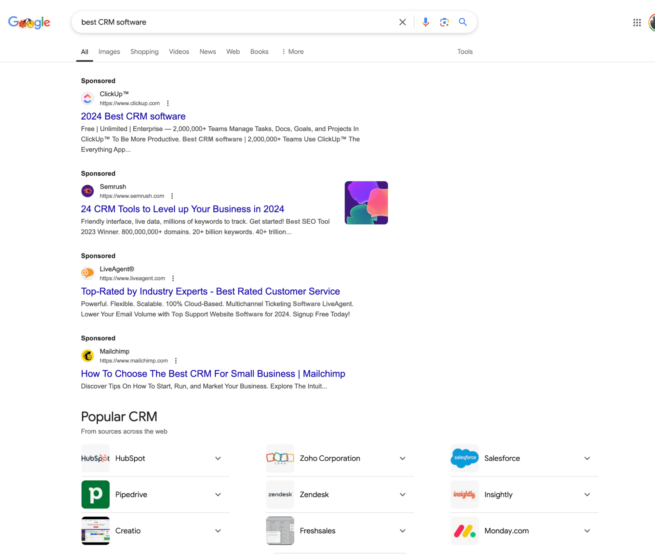Click the ClickUp favicon in the ad
The width and height of the screenshot is (655, 554).
coord(87,98)
